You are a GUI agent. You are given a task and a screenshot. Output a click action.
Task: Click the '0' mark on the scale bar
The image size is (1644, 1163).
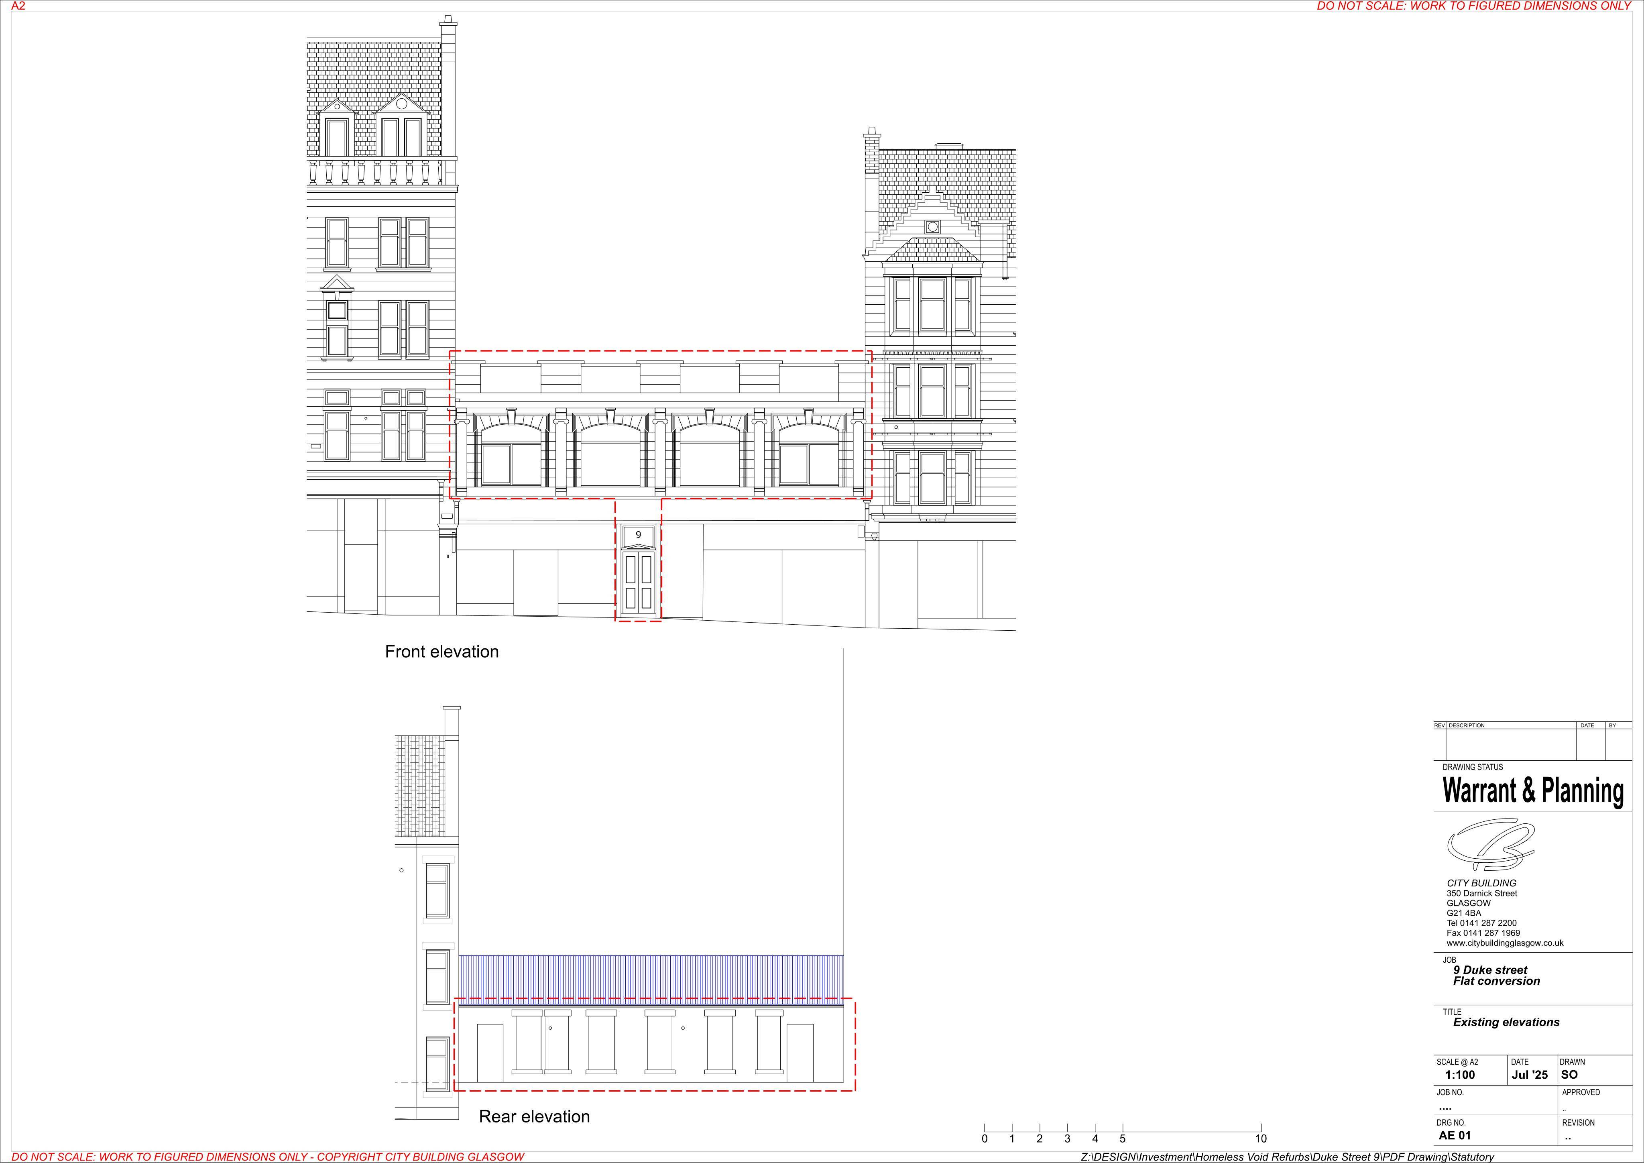point(985,1139)
